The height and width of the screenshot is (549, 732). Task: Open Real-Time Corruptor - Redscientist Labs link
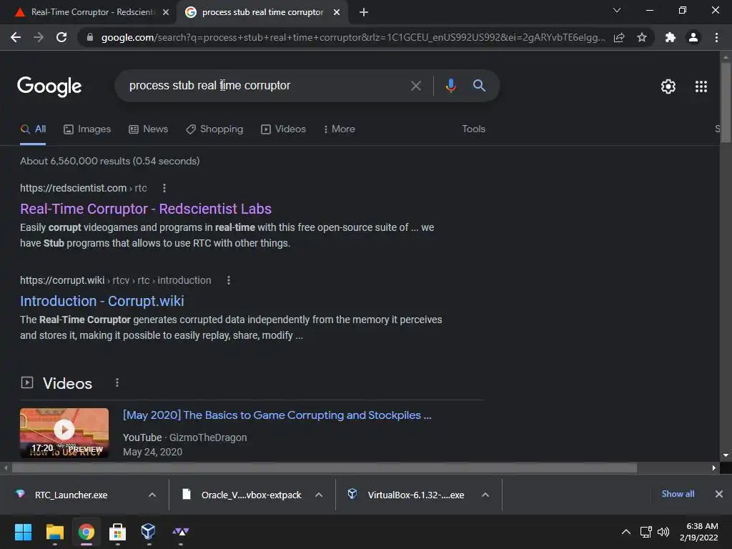point(146,209)
